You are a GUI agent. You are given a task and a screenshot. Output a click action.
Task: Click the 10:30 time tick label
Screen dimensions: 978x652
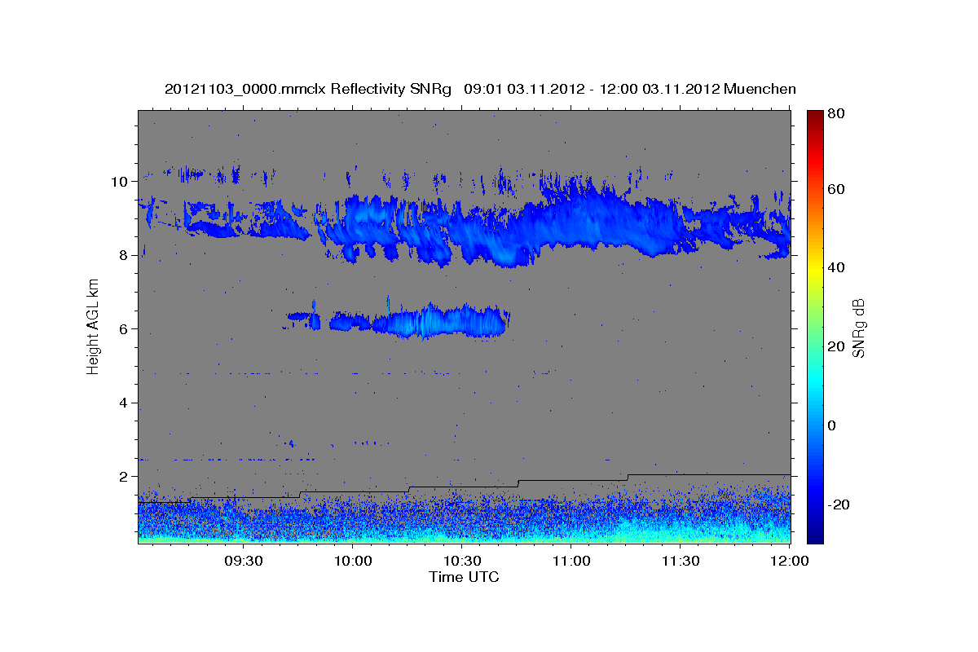pos(462,562)
